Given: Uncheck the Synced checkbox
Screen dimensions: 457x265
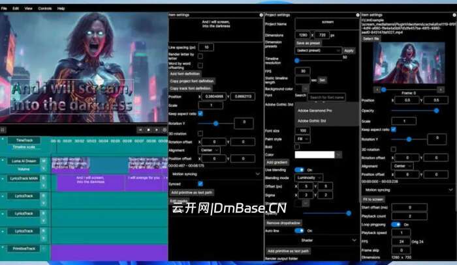Looking at the screenshot, I should click(x=200, y=184).
